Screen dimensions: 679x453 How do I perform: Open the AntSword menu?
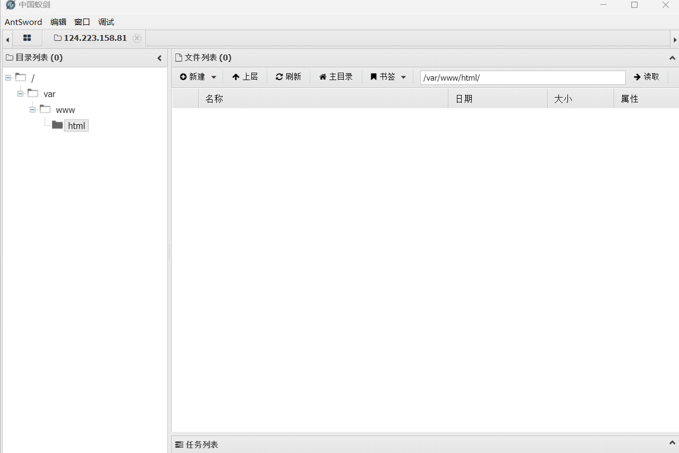pyautogui.click(x=23, y=22)
